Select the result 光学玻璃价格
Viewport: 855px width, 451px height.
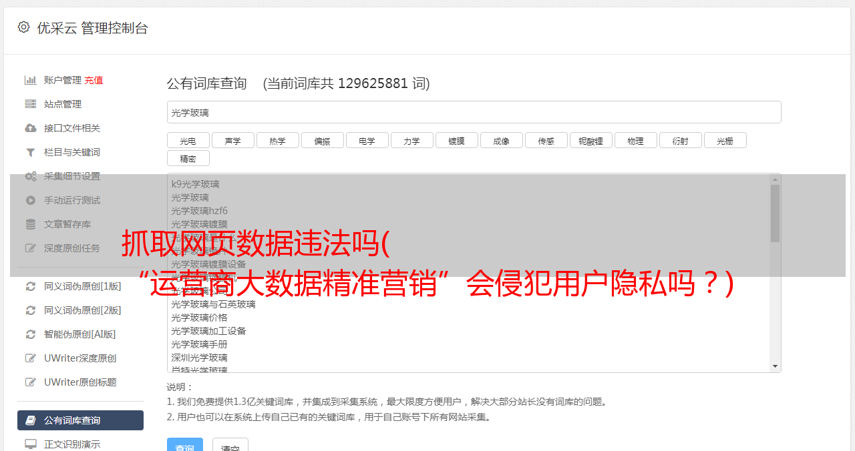(x=199, y=318)
